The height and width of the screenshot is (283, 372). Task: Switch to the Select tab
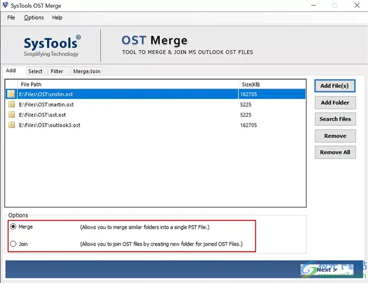[35, 71]
